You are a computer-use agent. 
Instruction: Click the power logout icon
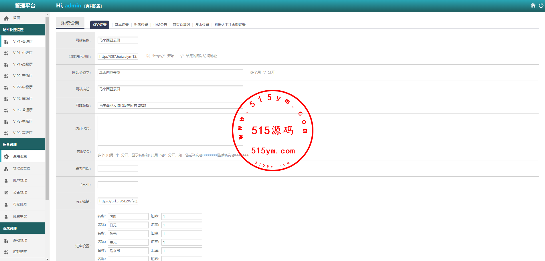point(541,5)
